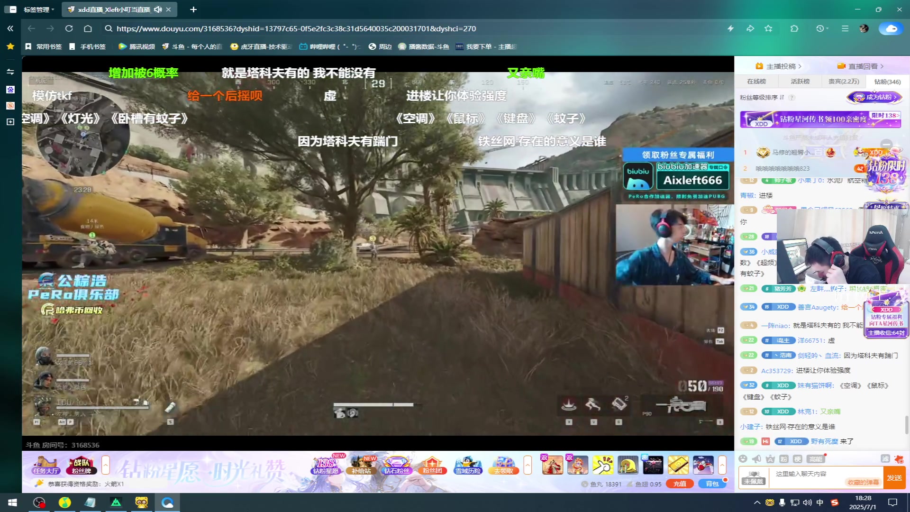
Task: Open the 背包 backpack button
Action: coord(712,484)
